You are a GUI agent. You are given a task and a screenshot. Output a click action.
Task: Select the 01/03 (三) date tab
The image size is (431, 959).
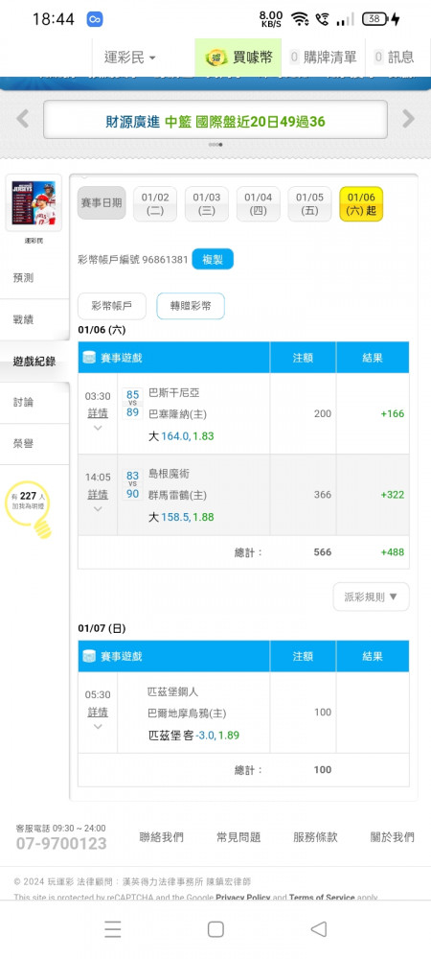tap(206, 203)
